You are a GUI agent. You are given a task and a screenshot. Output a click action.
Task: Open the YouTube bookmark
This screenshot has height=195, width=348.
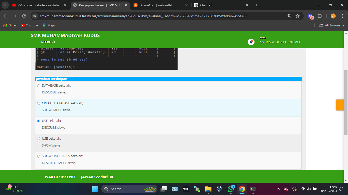coord(29,25)
